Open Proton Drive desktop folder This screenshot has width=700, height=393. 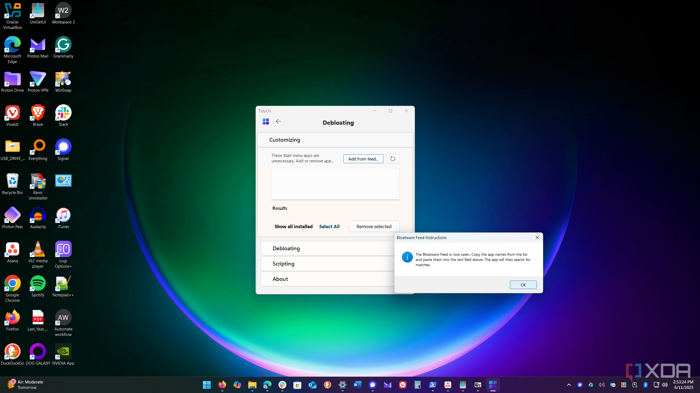coord(13,82)
